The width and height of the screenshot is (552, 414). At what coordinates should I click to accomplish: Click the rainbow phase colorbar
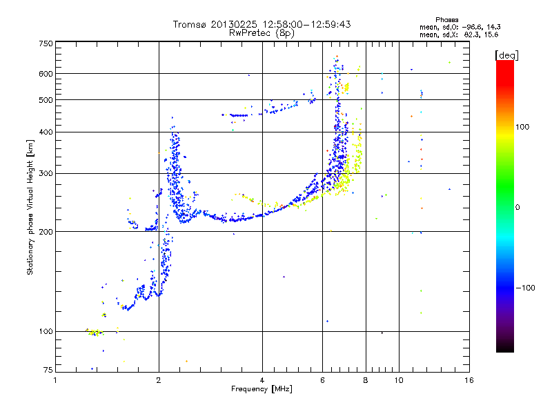pyautogui.click(x=505, y=206)
